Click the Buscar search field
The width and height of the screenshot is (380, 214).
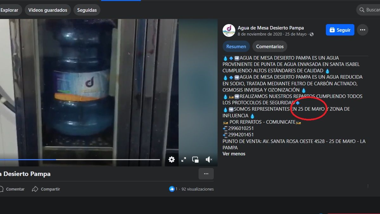click(372, 10)
